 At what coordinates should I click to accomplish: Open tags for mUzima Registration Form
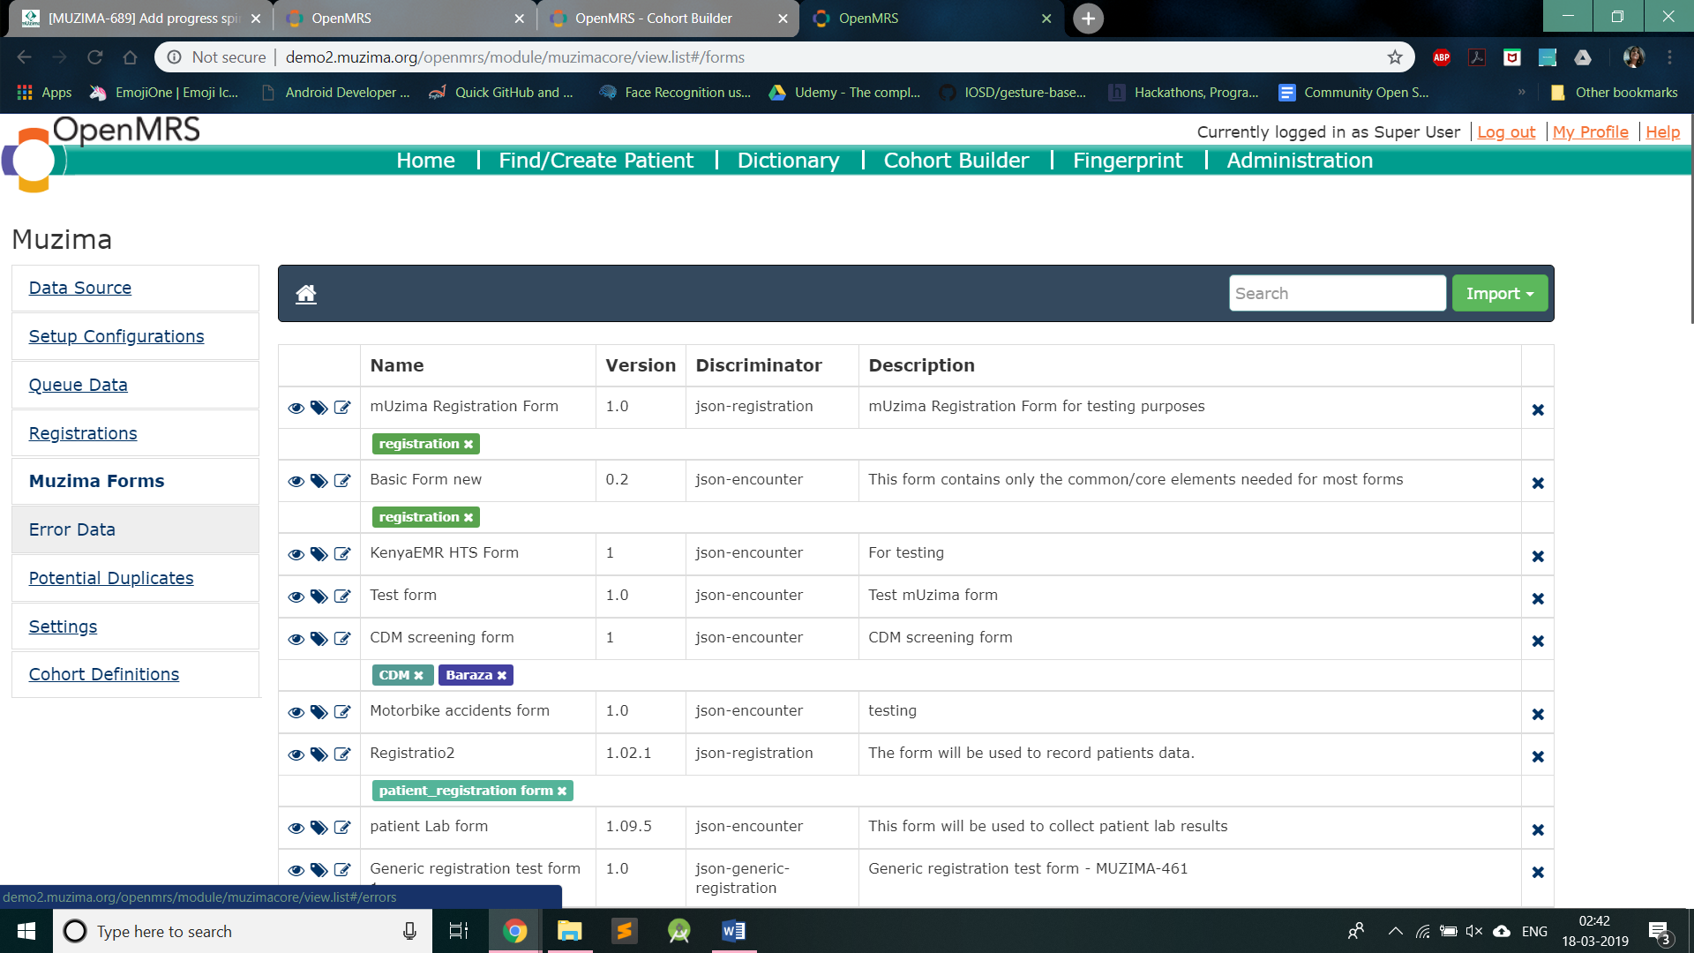click(x=319, y=408)
